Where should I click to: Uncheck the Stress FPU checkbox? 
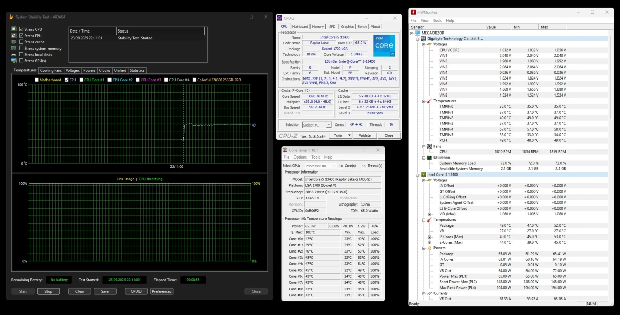click(21, 36)
